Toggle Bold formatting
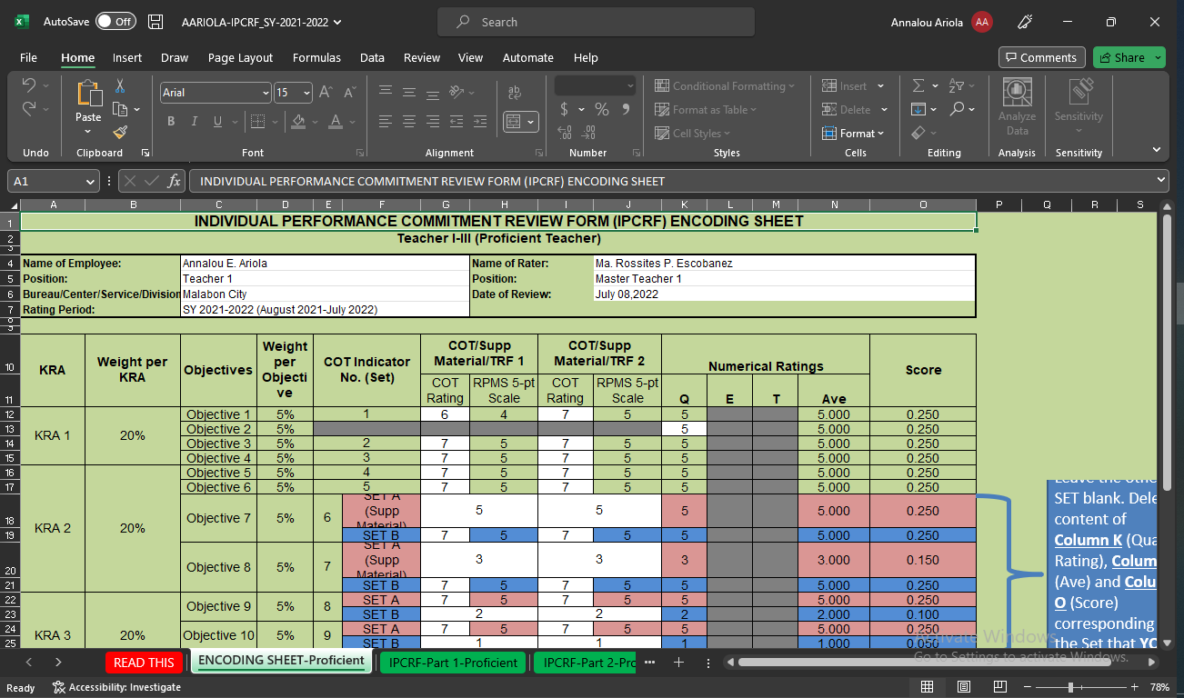This screenshot has height=698, width=1184. pyautogui.click(x=170, y=121)
